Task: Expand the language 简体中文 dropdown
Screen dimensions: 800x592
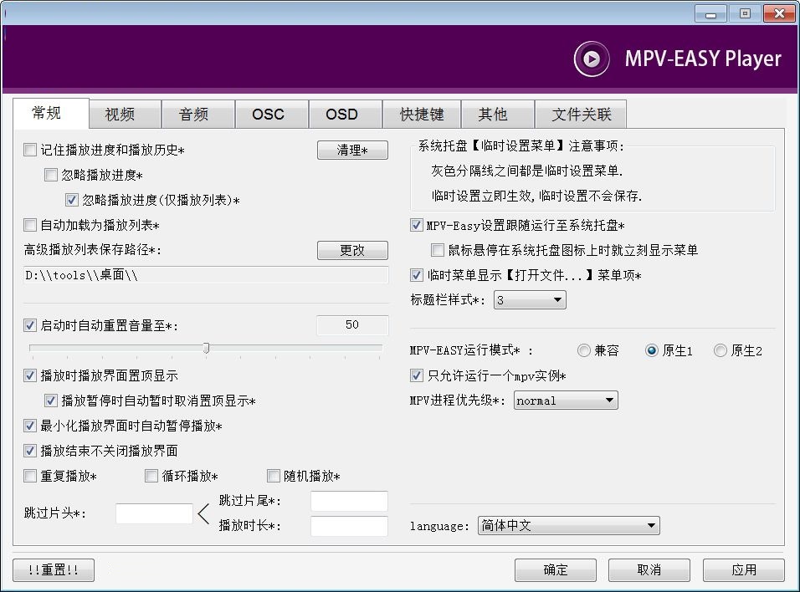Action: (569, 525)
